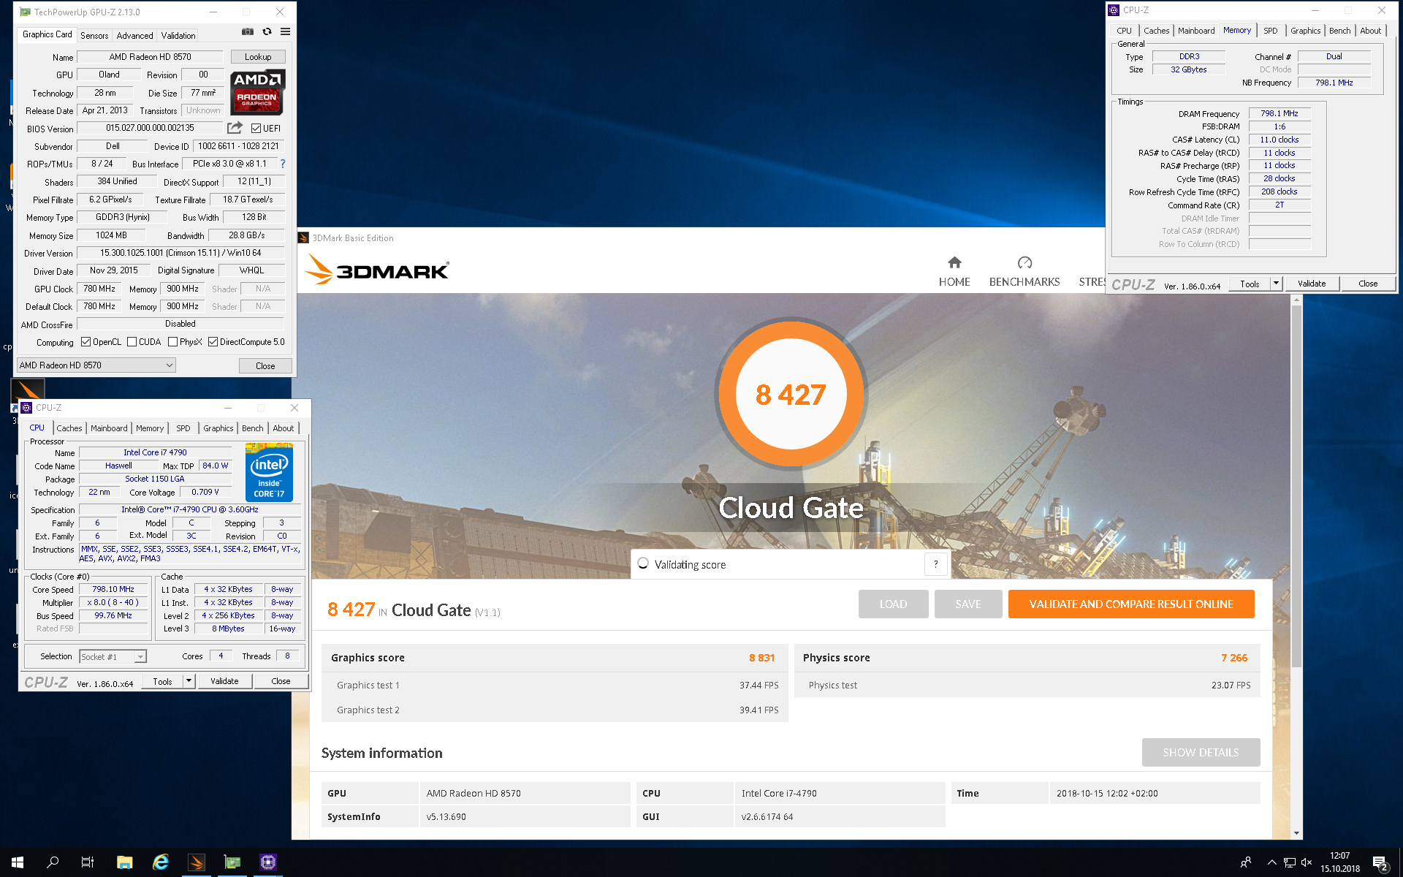Open the Windows Start menu
The image size is (1403, 877).
click(18, 862)
